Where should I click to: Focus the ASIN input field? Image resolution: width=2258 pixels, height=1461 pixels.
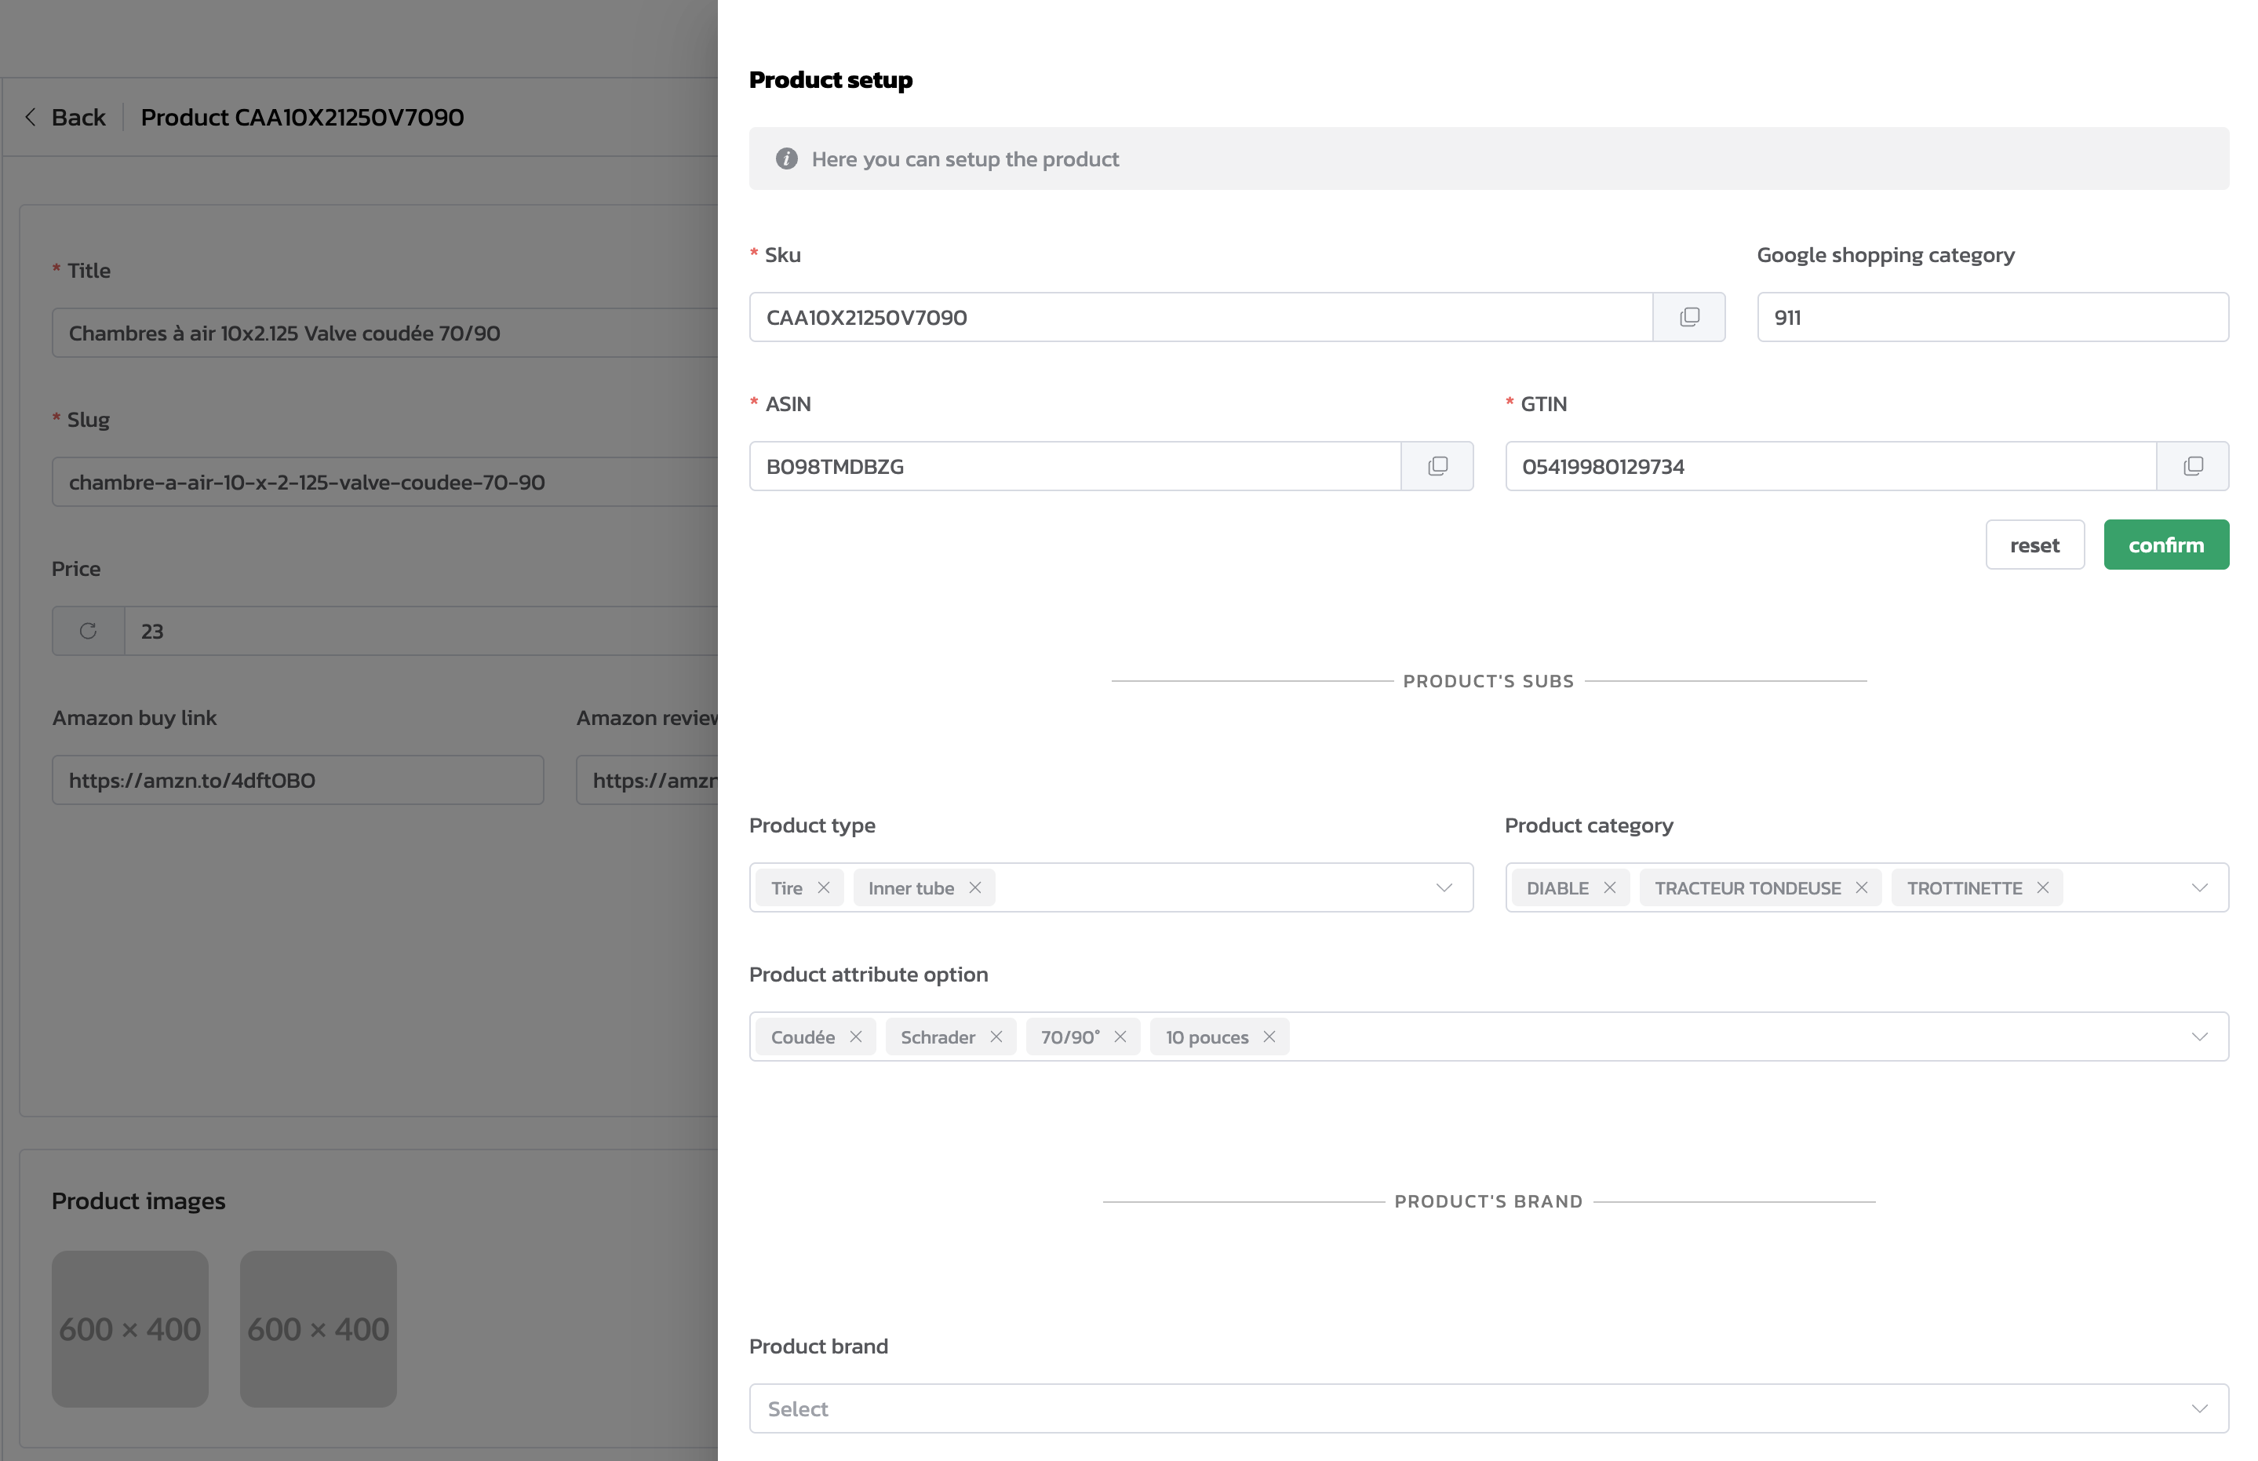click(x=1076, y=466)
